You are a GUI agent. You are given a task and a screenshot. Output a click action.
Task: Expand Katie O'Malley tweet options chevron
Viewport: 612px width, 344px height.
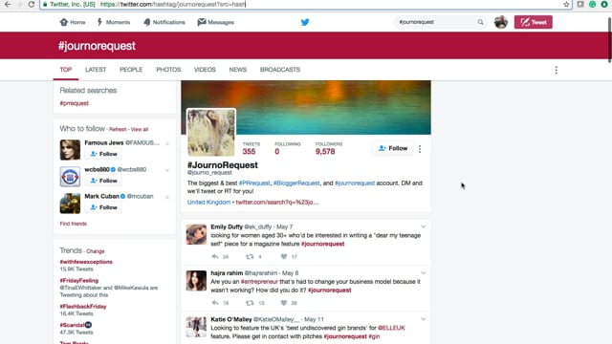(x=424, y=319)
